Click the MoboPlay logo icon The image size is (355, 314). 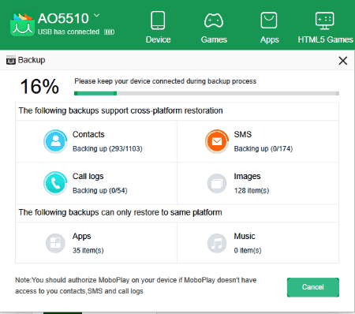pos(22,24)
